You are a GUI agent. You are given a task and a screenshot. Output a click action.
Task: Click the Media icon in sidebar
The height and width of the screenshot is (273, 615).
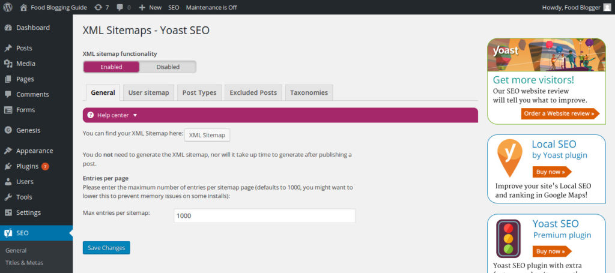tap(8, 64)
